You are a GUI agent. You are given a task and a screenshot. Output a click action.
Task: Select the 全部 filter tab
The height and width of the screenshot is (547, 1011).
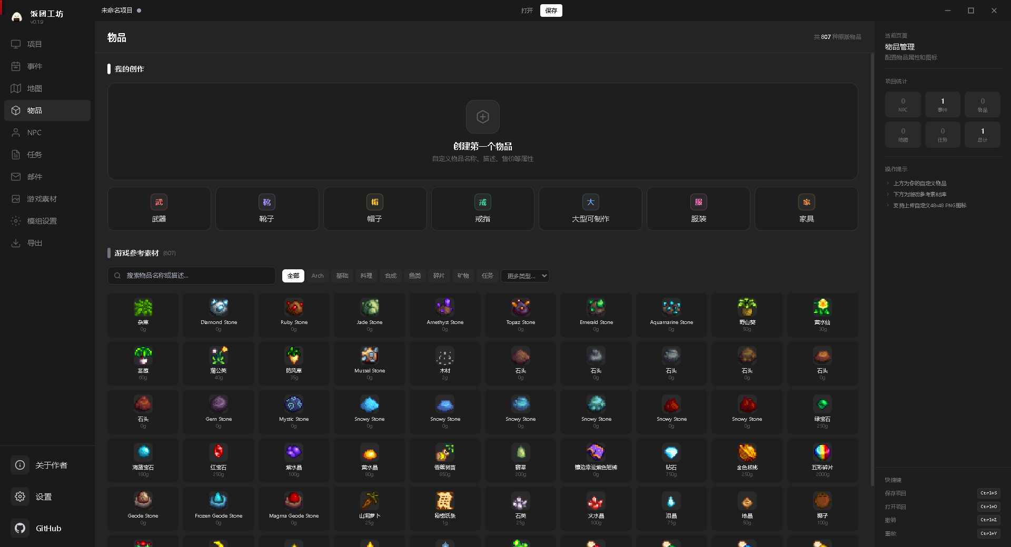click(293, 276)
